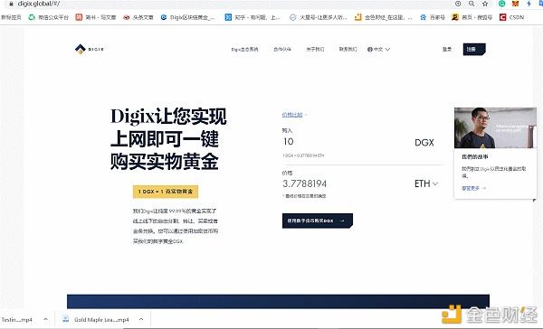Open the 简书 bookmark
The width and height of the screenshot is (543, 329).
[x=96, y=17]
